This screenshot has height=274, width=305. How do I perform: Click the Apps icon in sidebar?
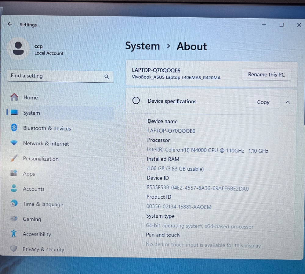point(14,173)
